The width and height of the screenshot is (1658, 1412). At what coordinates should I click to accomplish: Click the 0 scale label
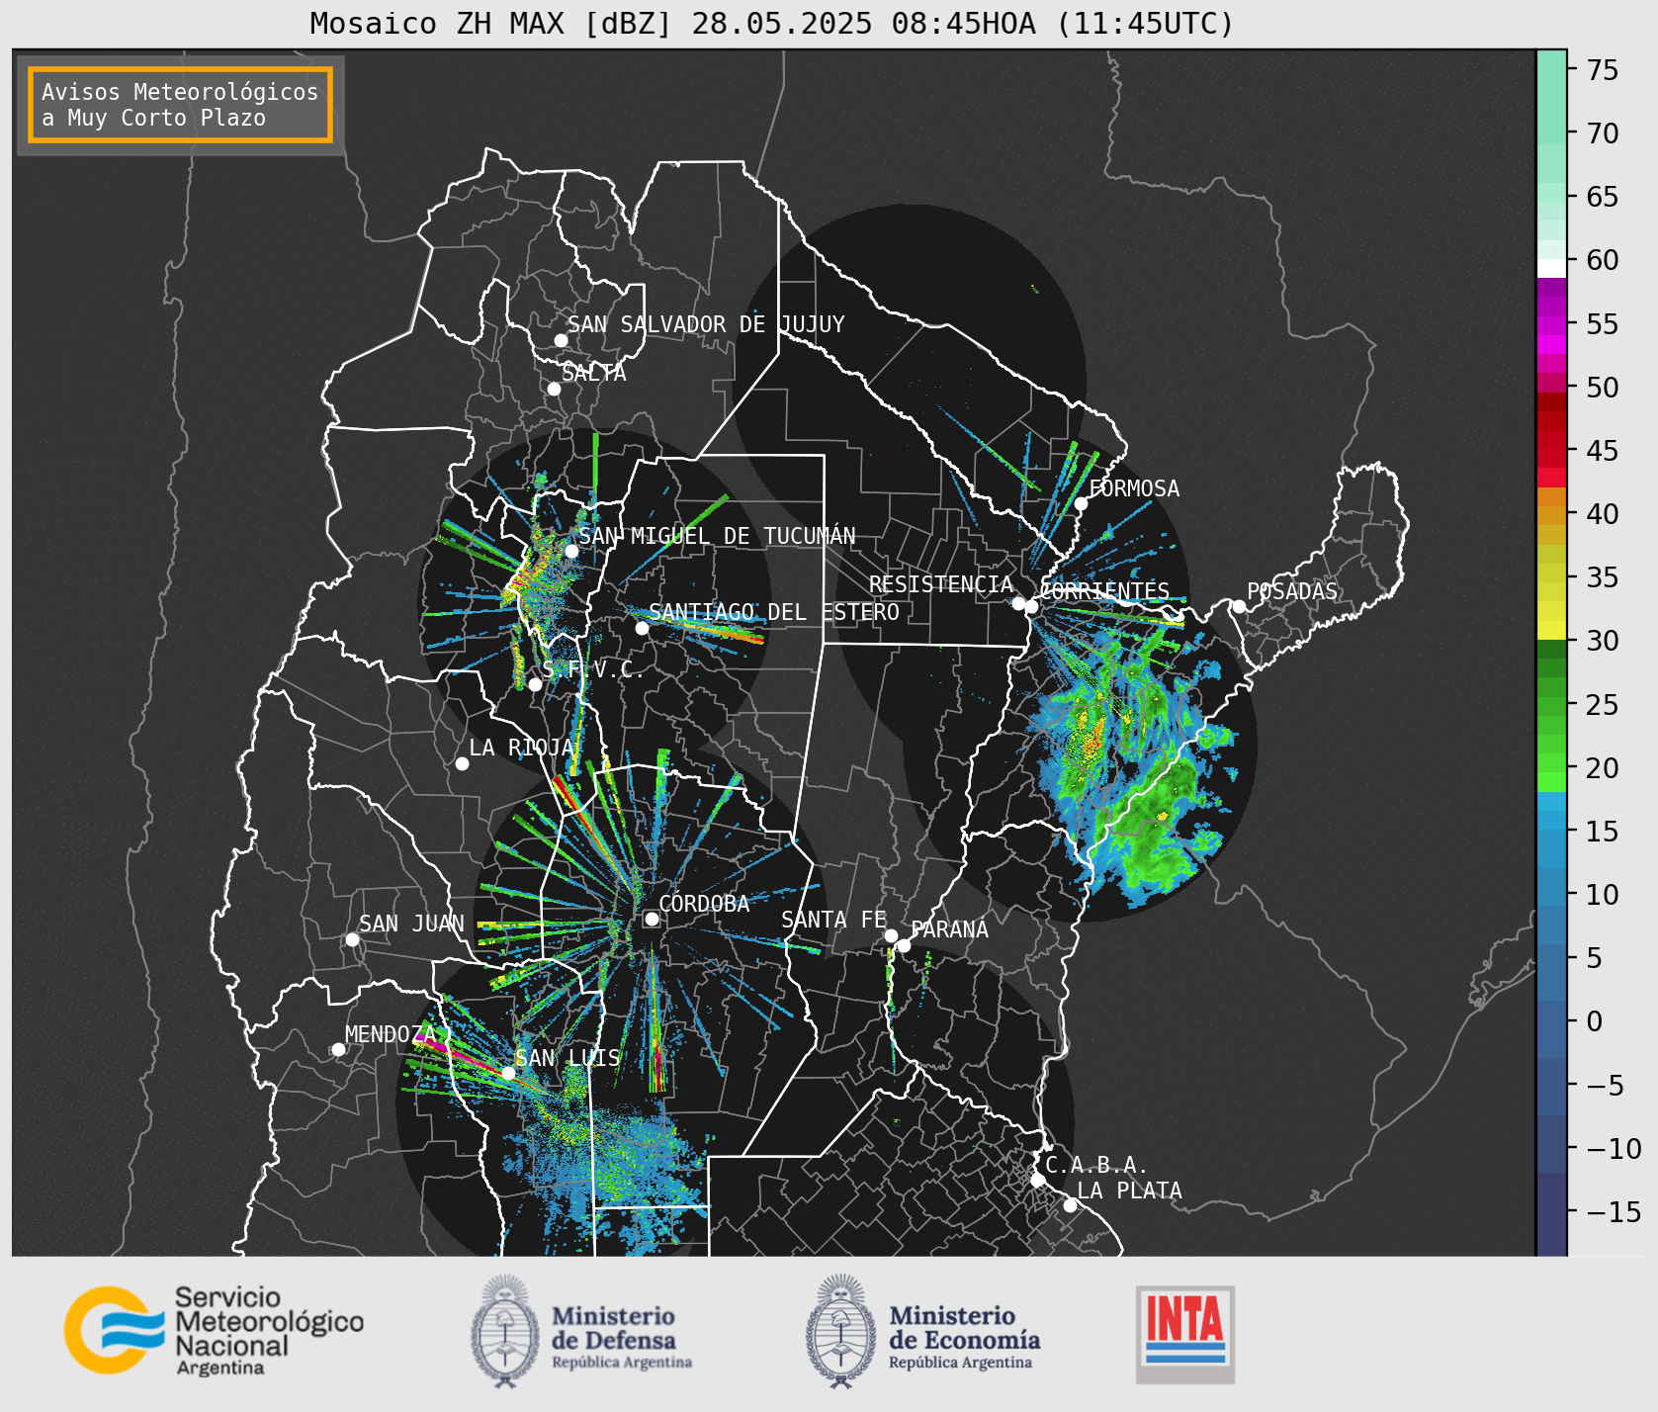tap(1594, 1021)
